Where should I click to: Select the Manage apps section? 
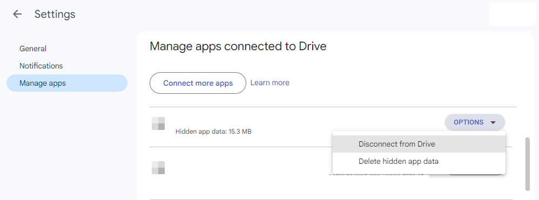pyautogui.click(x=67, y=83)
